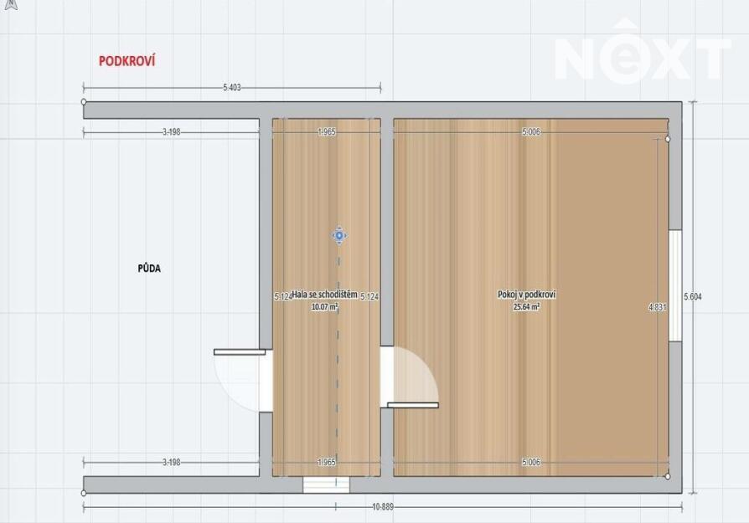Select the door leading to PŮDA

pyautogui.click(x=241, y=378)
